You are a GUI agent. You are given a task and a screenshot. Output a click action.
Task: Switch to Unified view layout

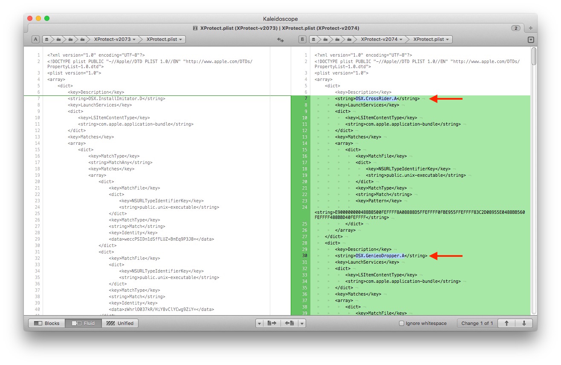coord(120,323)
